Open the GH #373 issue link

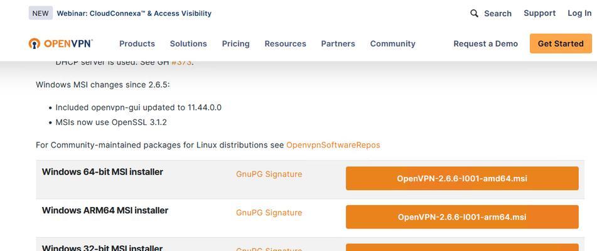click(x=181, y=62)
